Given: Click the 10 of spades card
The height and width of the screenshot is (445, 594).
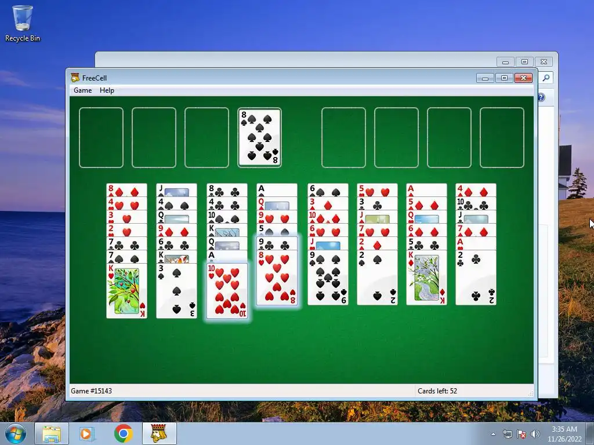Looking at the screenshot, I should coord(227,217).
